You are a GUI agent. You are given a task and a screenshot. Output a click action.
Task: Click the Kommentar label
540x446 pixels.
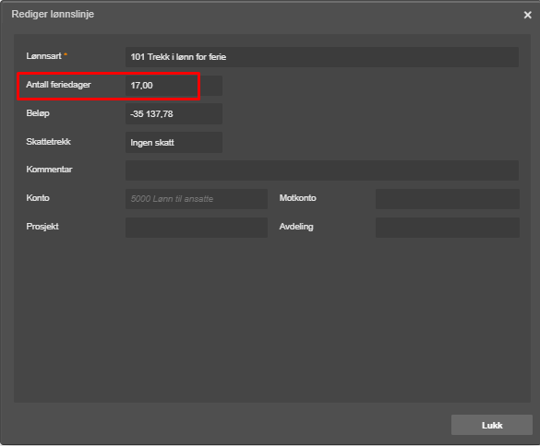point(49,170)
